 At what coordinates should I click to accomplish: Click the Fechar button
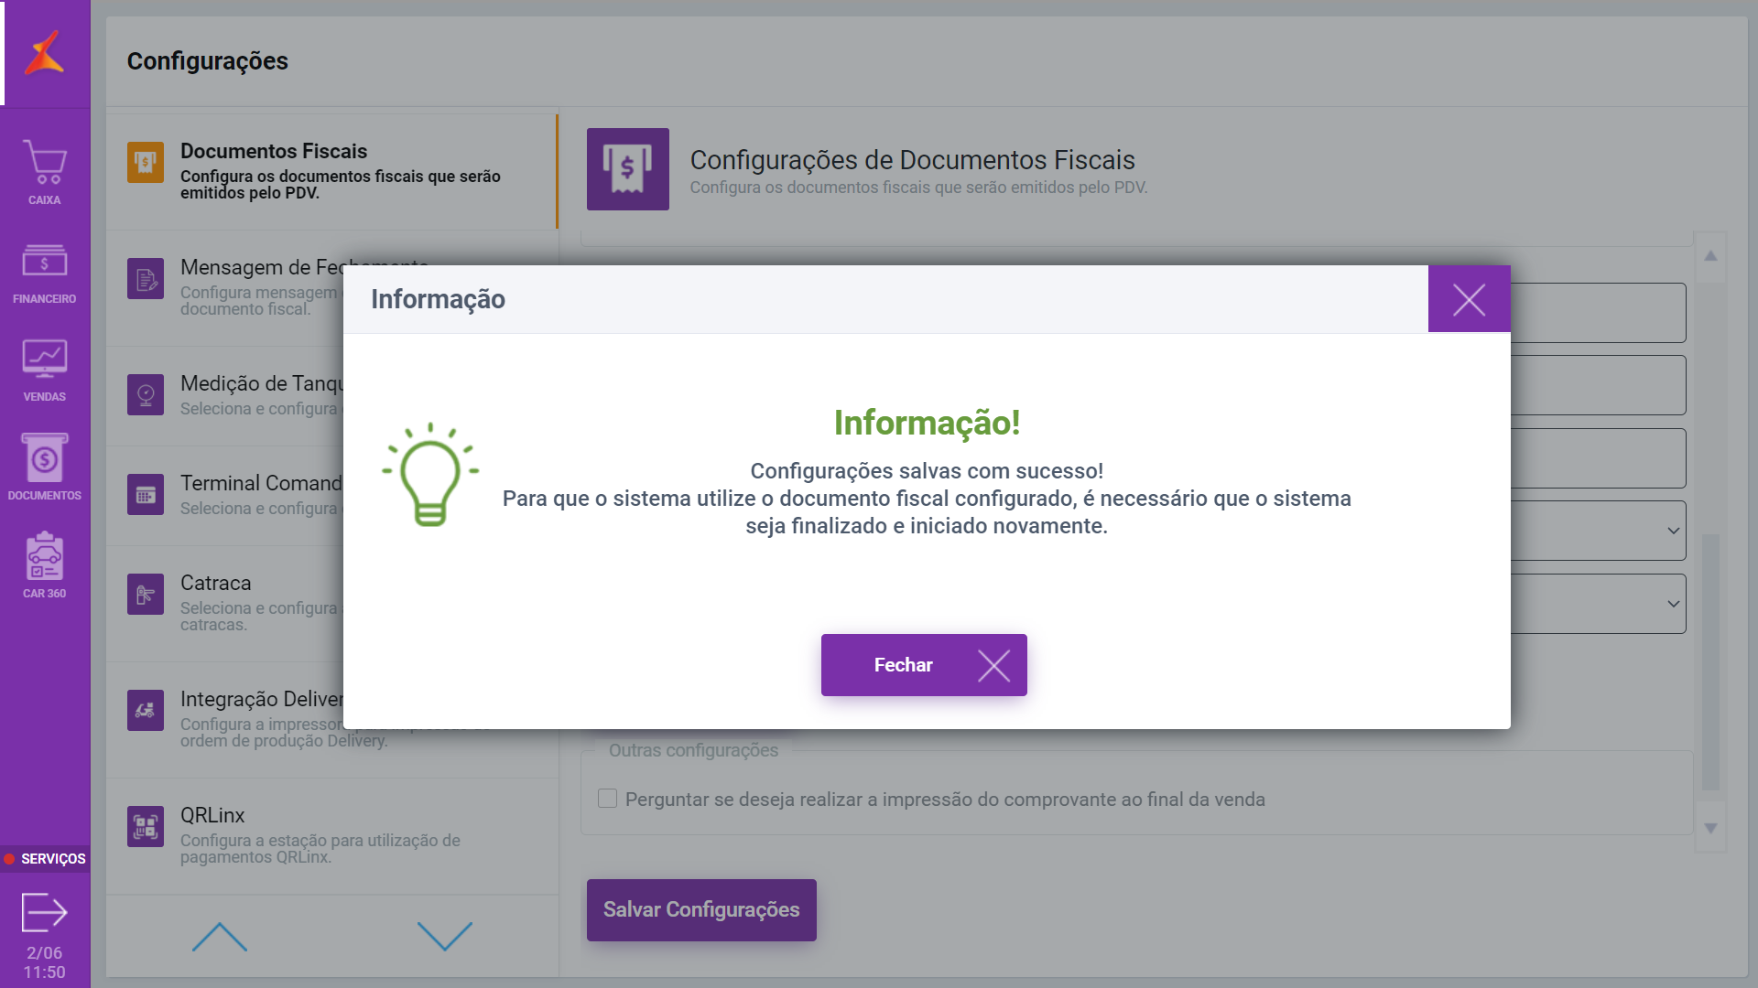pos(923,665)
